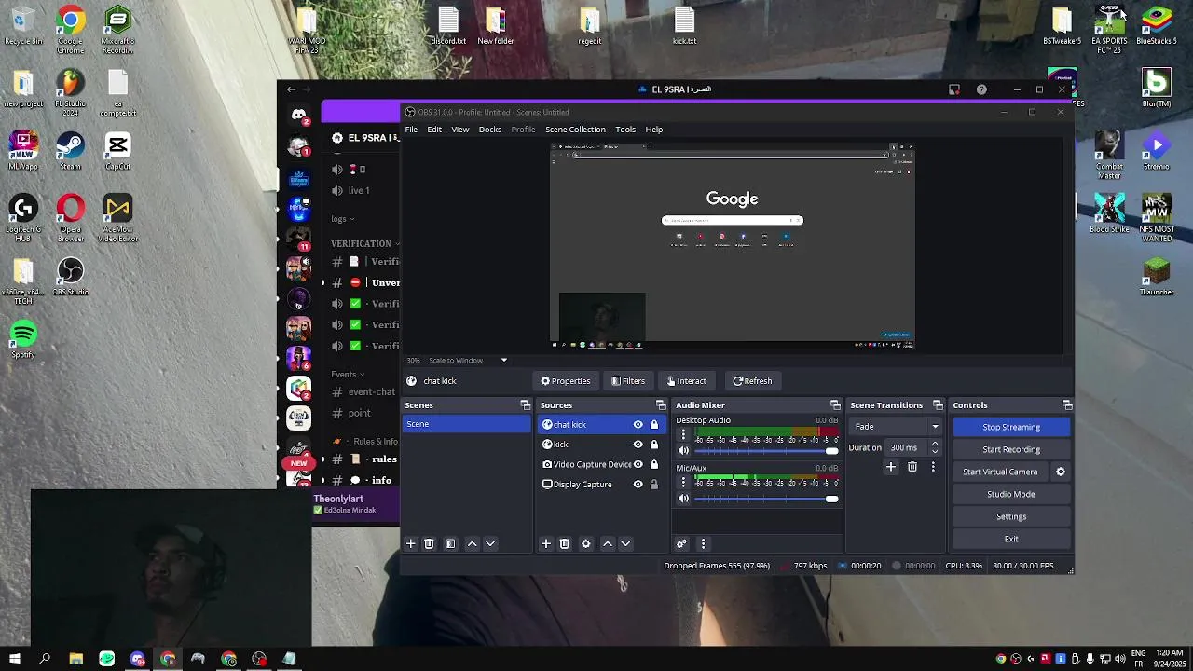Add a new scene with plus icon
Screen dimensions: 1193x671
[x=410, y=543]
